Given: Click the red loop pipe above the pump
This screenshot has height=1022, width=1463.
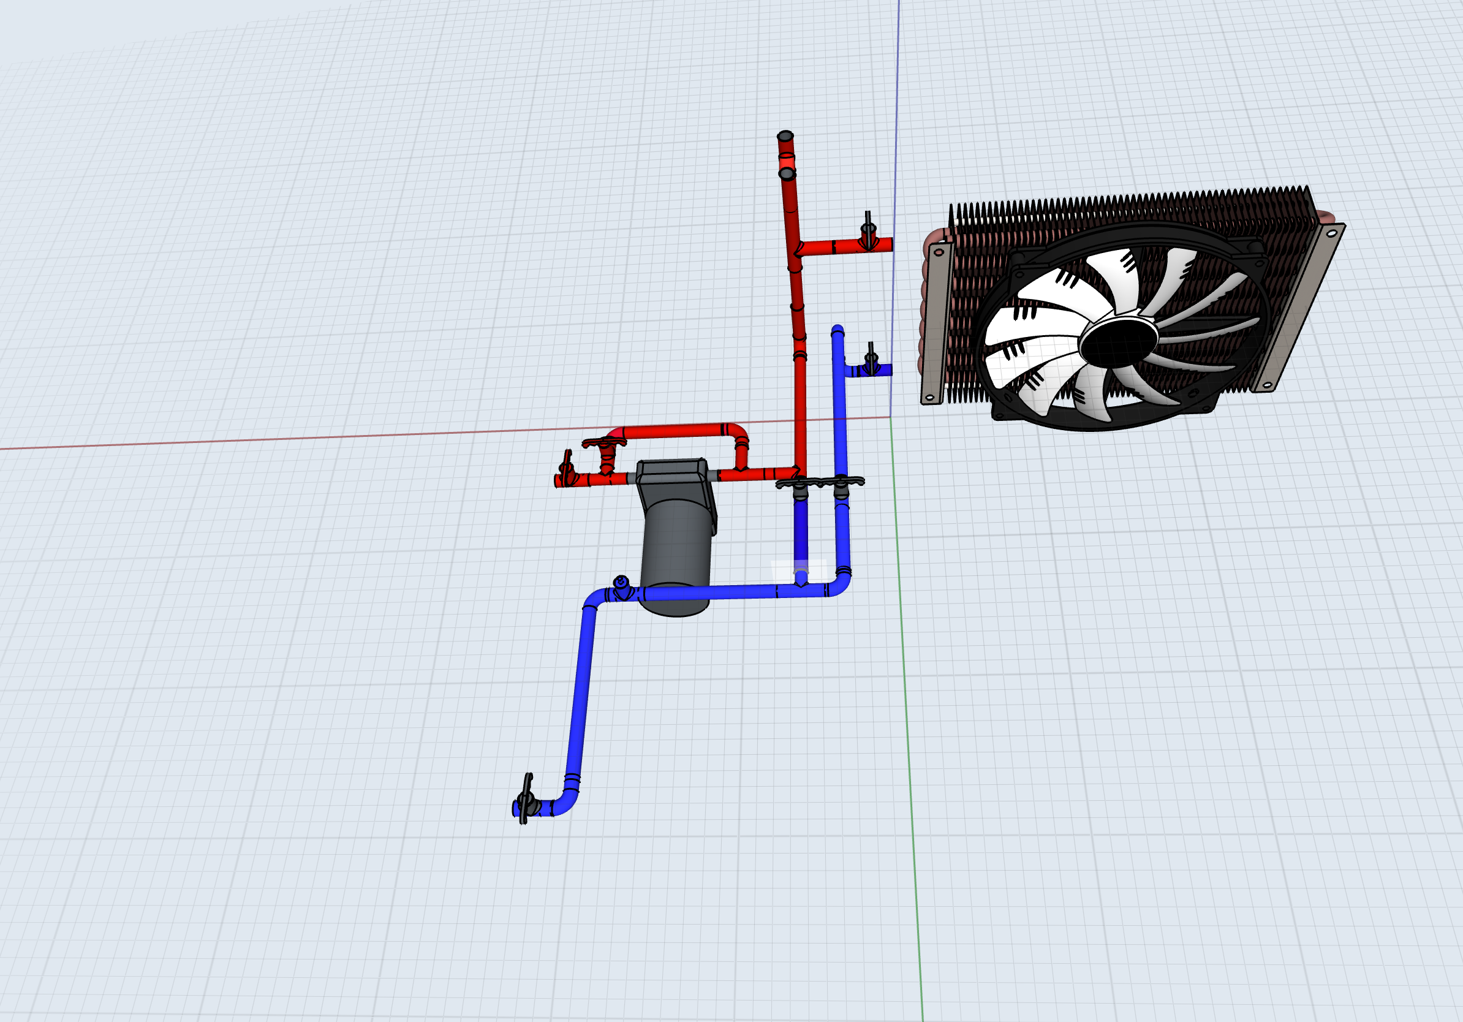Looking at the screenshot, I should click(x=675, y=431).
